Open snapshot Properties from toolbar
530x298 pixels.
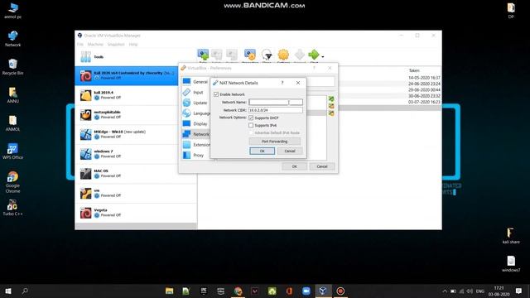[x=250, y=55]
